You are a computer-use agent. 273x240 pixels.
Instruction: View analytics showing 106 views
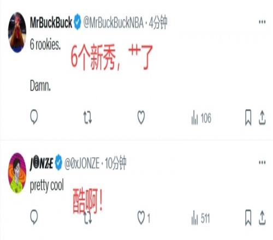[x=201, y=118]
